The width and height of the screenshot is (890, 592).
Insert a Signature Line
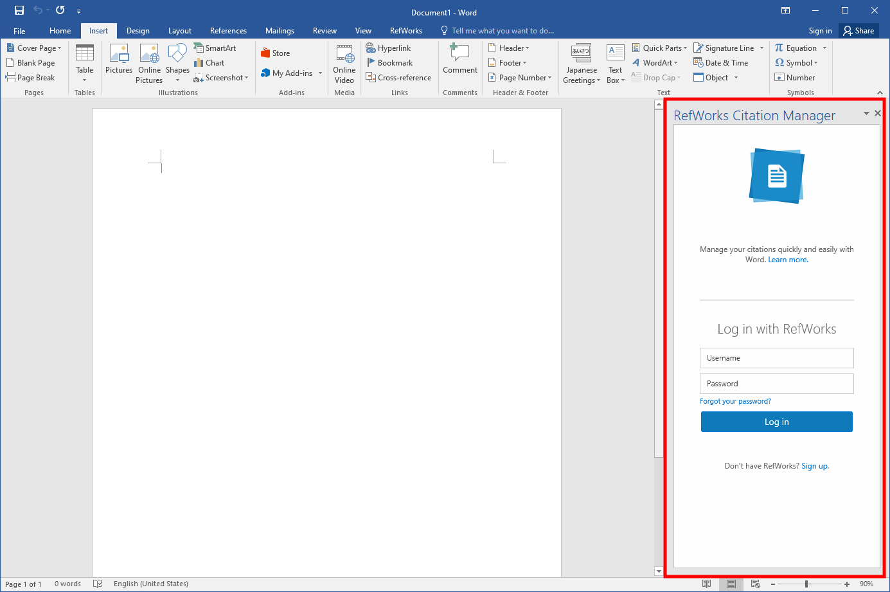point(724,48)
